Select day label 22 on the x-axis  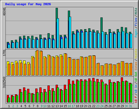coord(94,106)
